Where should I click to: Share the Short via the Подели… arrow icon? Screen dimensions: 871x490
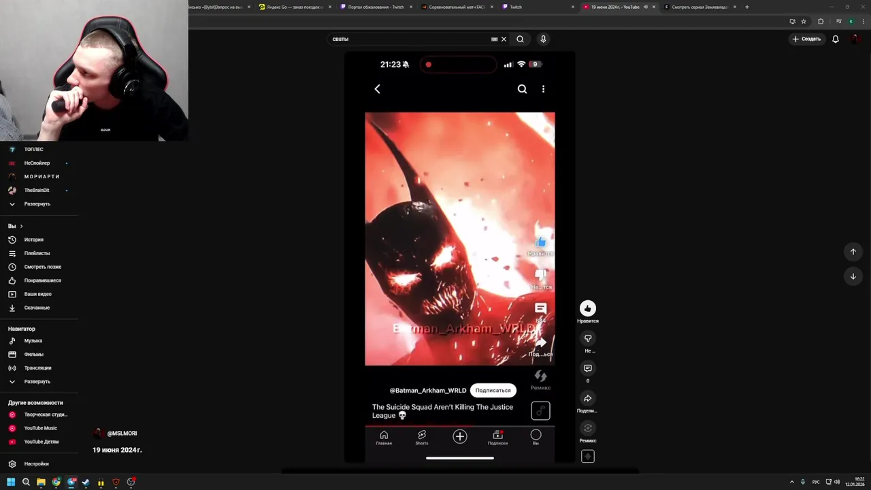[x=588, y=398]
